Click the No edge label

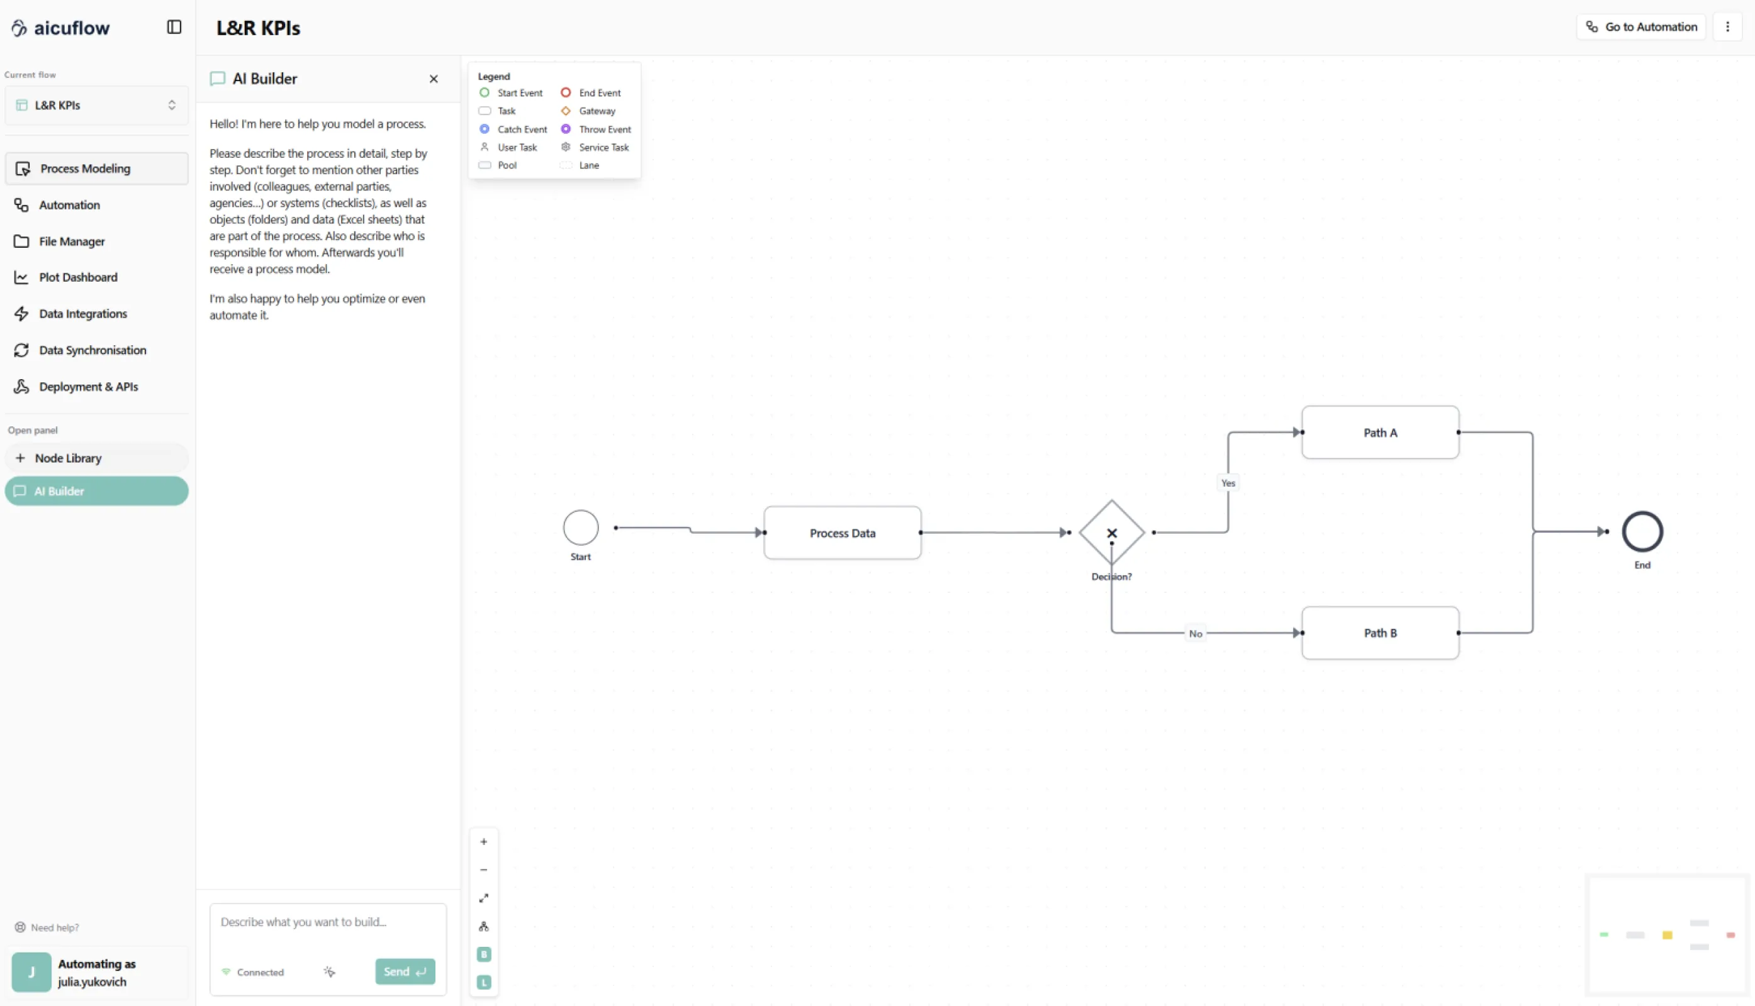click(x=1196, y=634)
